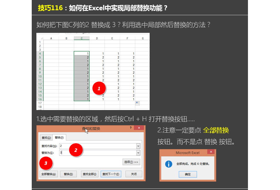Viewport: 280px width, 190px height.
Task: Expand the Find what dropdown arrow
Action: tap(138, 146)
